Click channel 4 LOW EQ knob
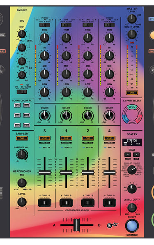 click(x=109, y=92)
